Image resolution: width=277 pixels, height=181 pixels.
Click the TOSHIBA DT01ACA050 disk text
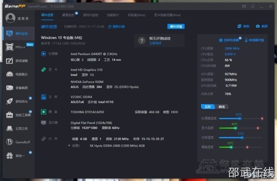pos(87,112)
